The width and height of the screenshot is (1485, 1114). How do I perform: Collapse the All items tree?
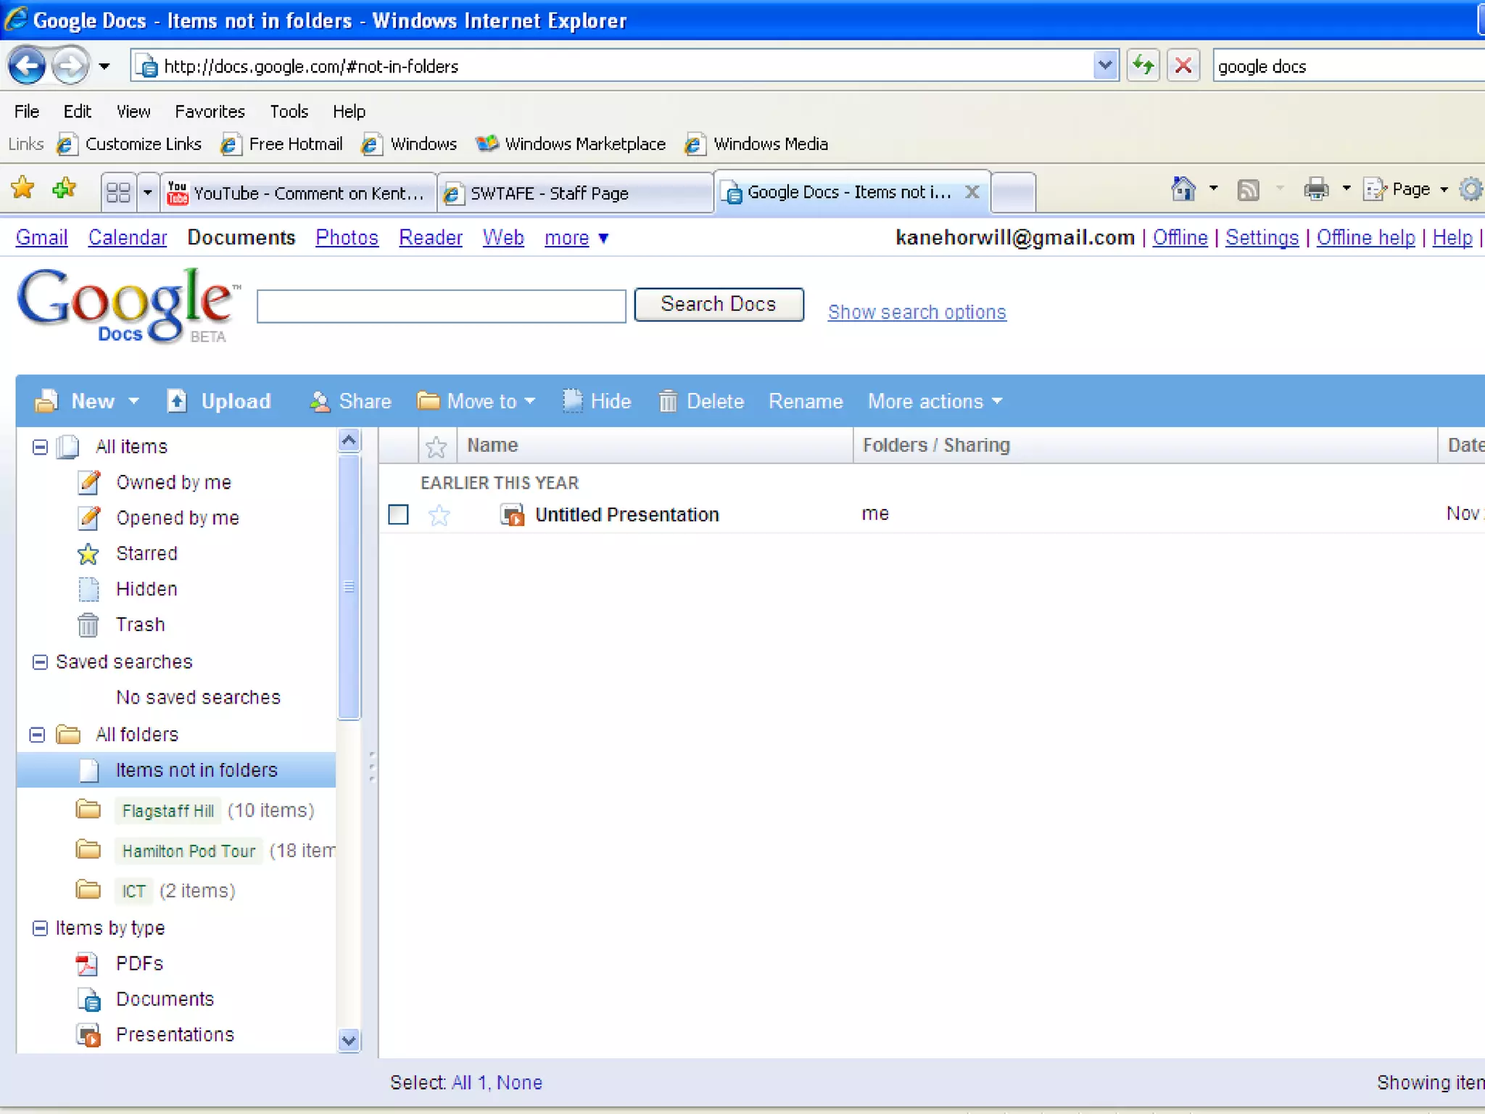click(40, 447)
